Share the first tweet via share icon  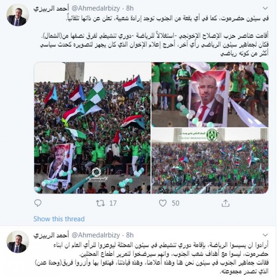tap(226, 203)
